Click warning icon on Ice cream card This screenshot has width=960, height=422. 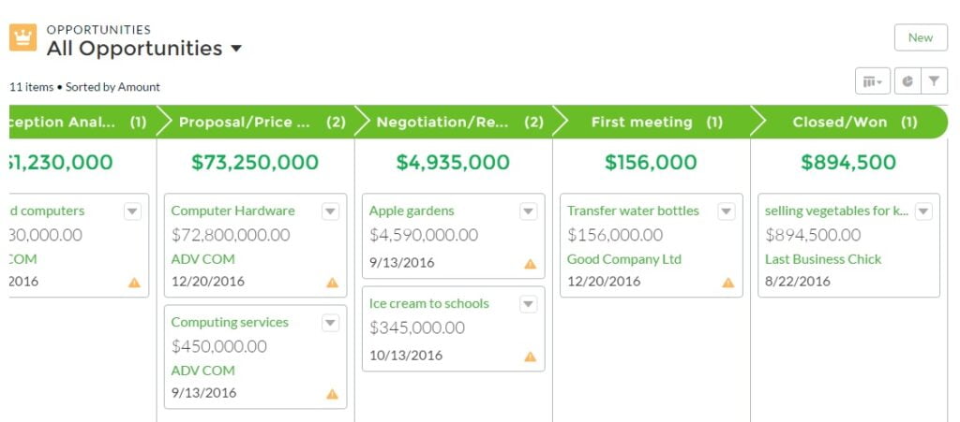[531, 357]
